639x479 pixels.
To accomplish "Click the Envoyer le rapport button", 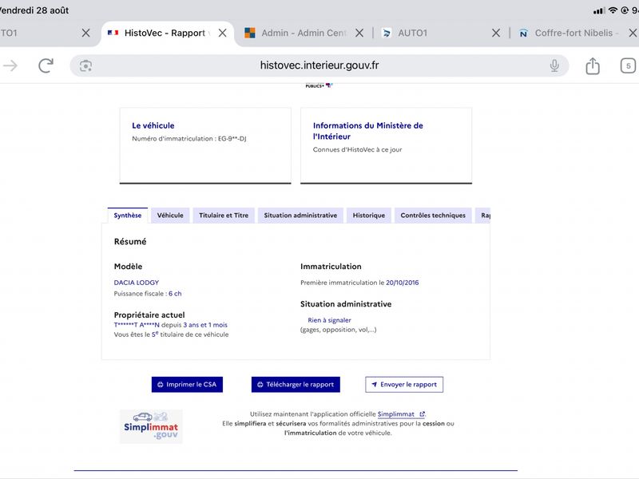I will (x=404, y=385).
